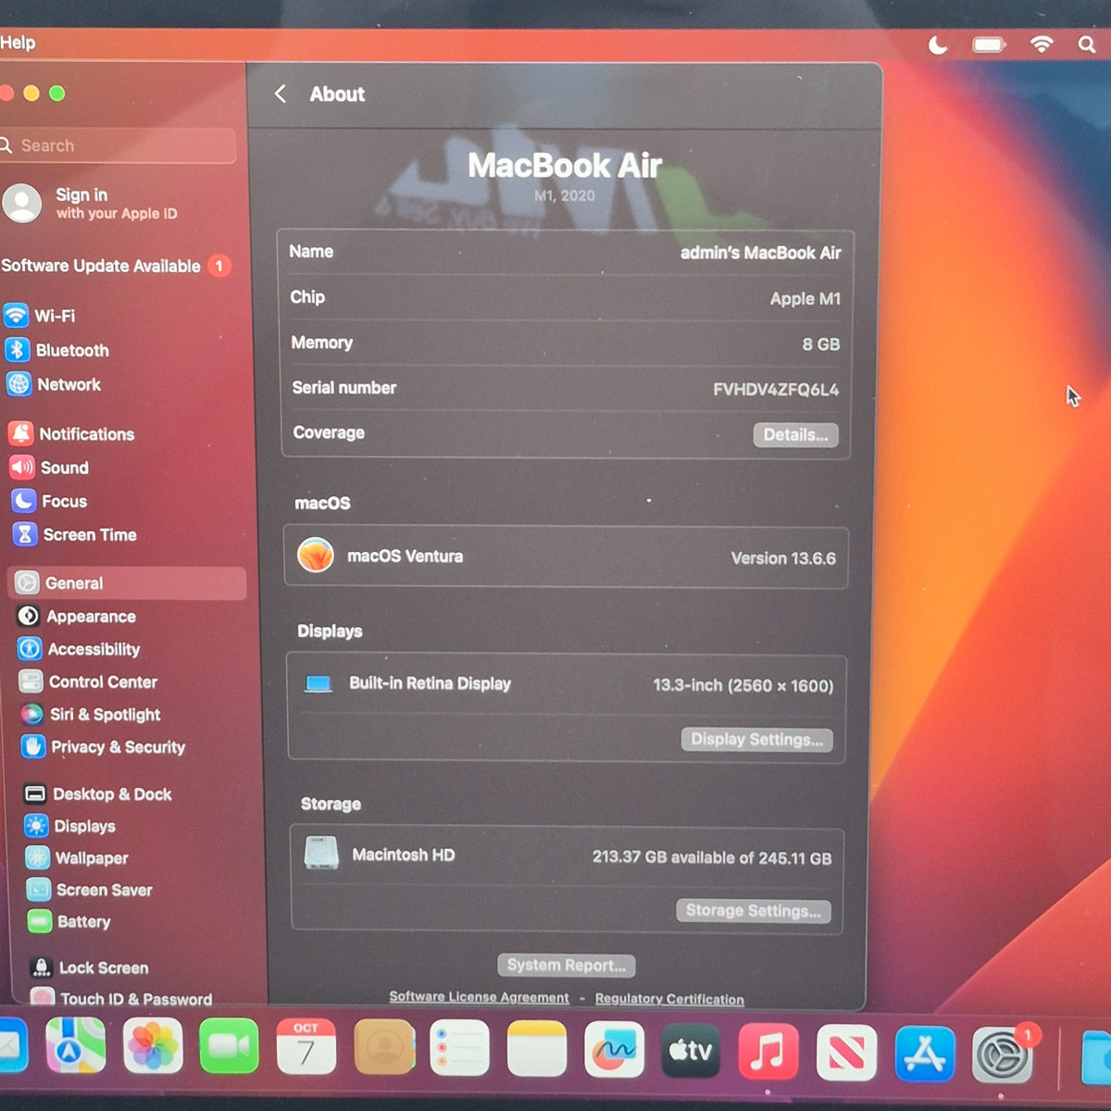Open Wallpaper settings
1111x1111 pixels.
(x=77, y=857)
